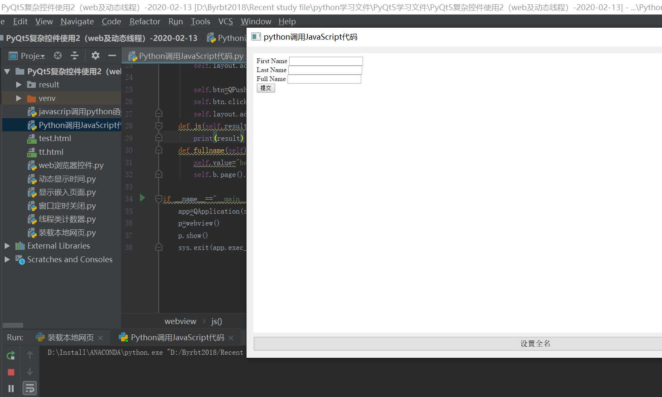Open the Refactor menu
This screenshot has width=662, height=397.
click(145, 21)
